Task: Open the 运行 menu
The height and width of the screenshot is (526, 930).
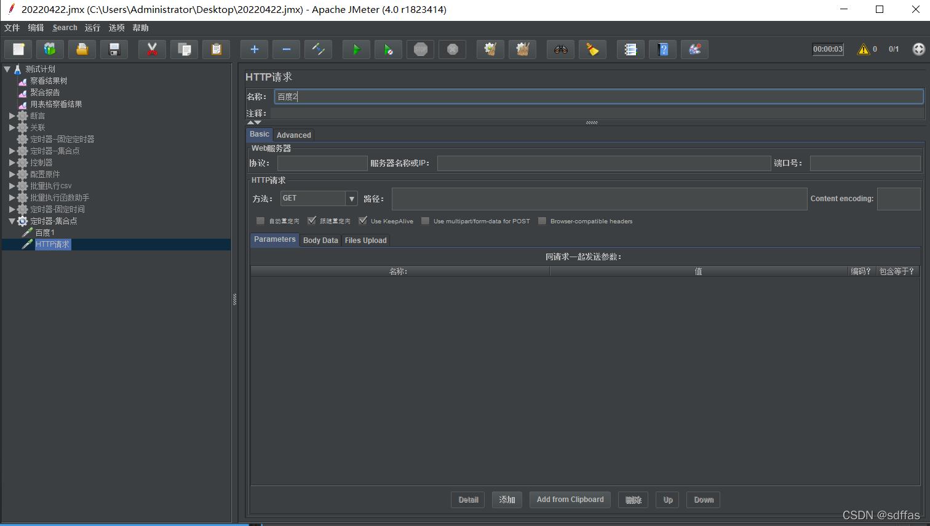Action: pos(92,28)
